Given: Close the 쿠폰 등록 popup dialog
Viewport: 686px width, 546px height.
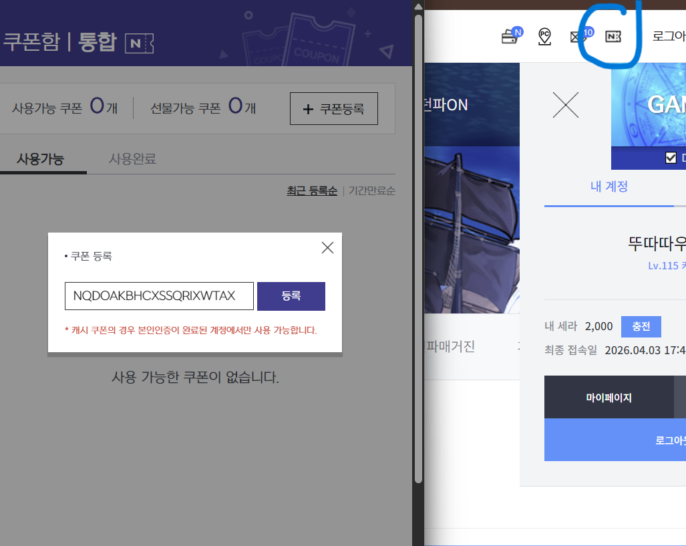Looking at the screenshot, I should coord(327,248).
